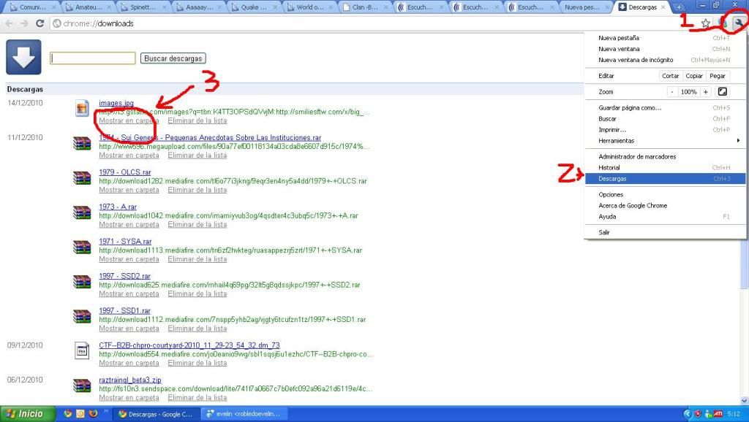This screenshot has width=749, height=422.
Task: Switch to the Spinett... tab
Action: click(x=143, y=7)
